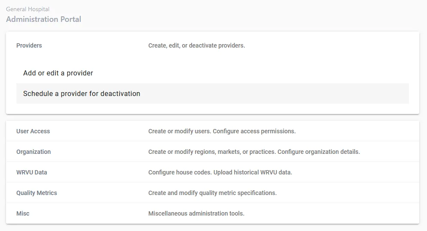Image resolution: width=427 pixels, height=231 pixels.
Task: Expand the WRVU Data section
Action: 32,172
